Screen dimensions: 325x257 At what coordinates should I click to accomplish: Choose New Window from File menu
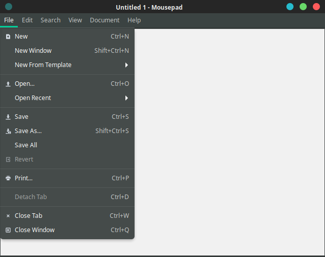pyautogui.click(x=68, y=51)
